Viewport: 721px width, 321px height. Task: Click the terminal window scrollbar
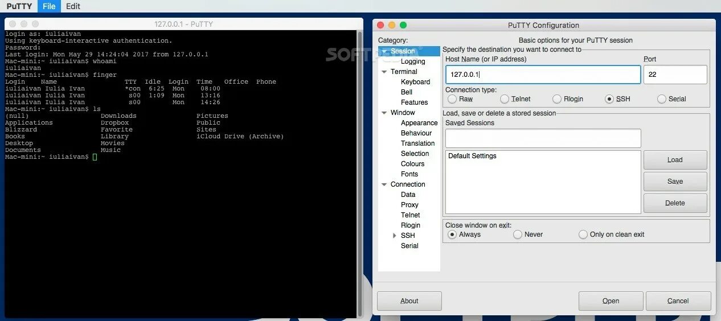tap(360, 173)
